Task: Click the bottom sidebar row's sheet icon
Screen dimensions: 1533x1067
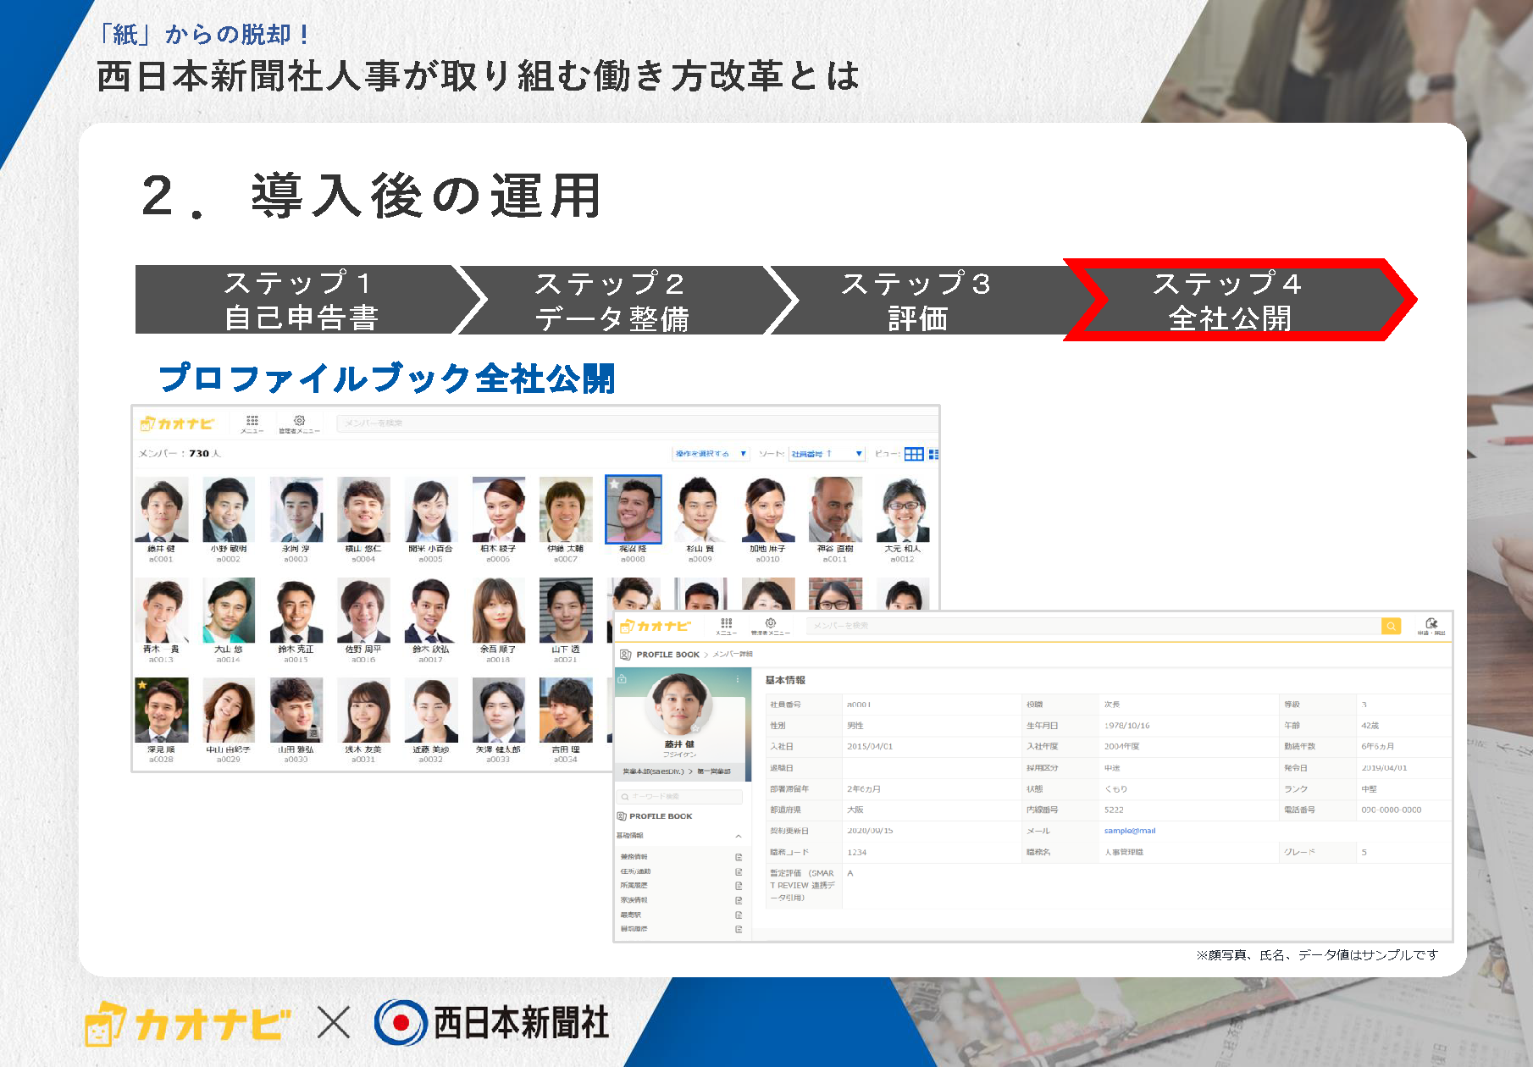Action: coord(739,929)
